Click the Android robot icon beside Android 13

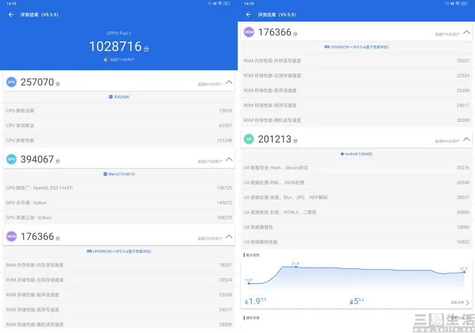pyautogui.click(x=342, y=153)
